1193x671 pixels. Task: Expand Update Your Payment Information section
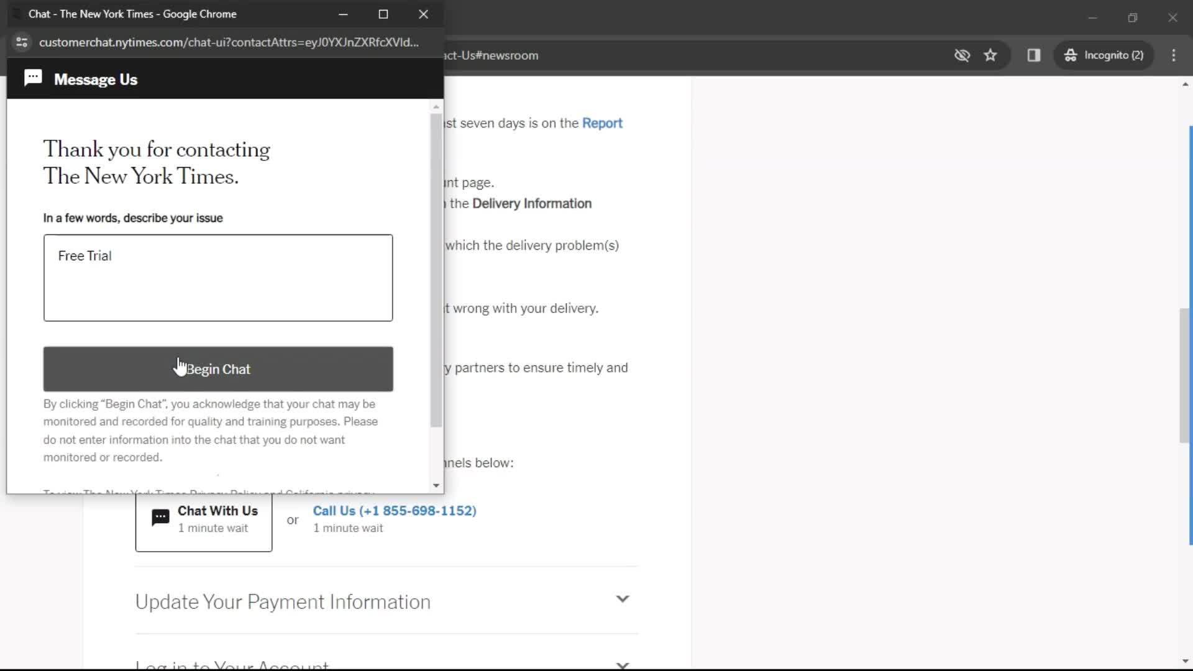[x=386, y=601]
